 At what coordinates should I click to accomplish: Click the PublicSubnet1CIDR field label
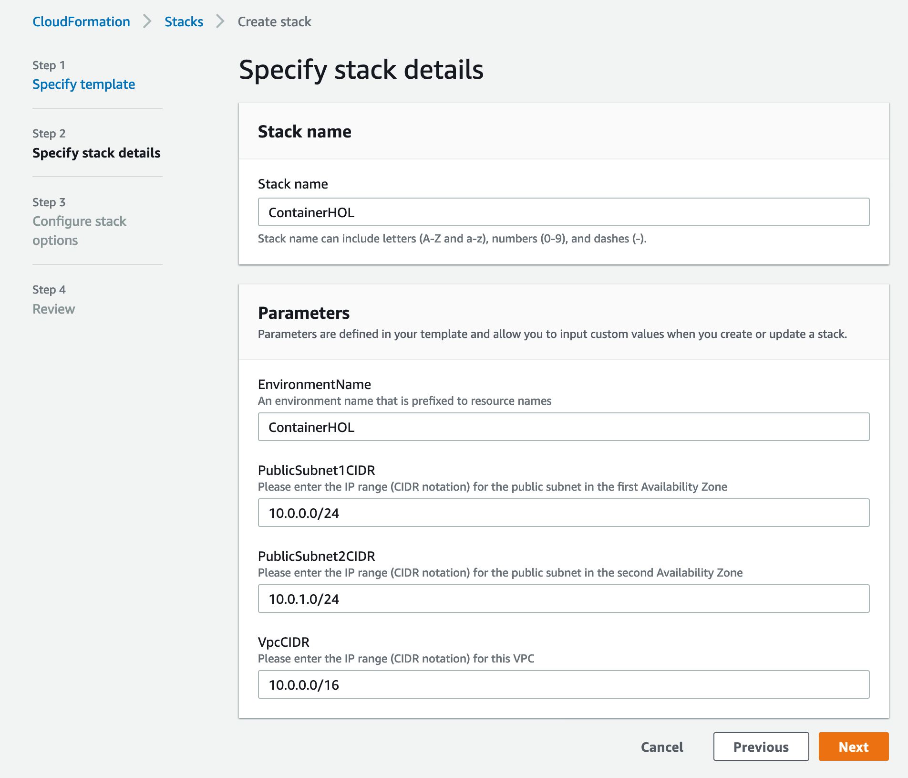317,470
